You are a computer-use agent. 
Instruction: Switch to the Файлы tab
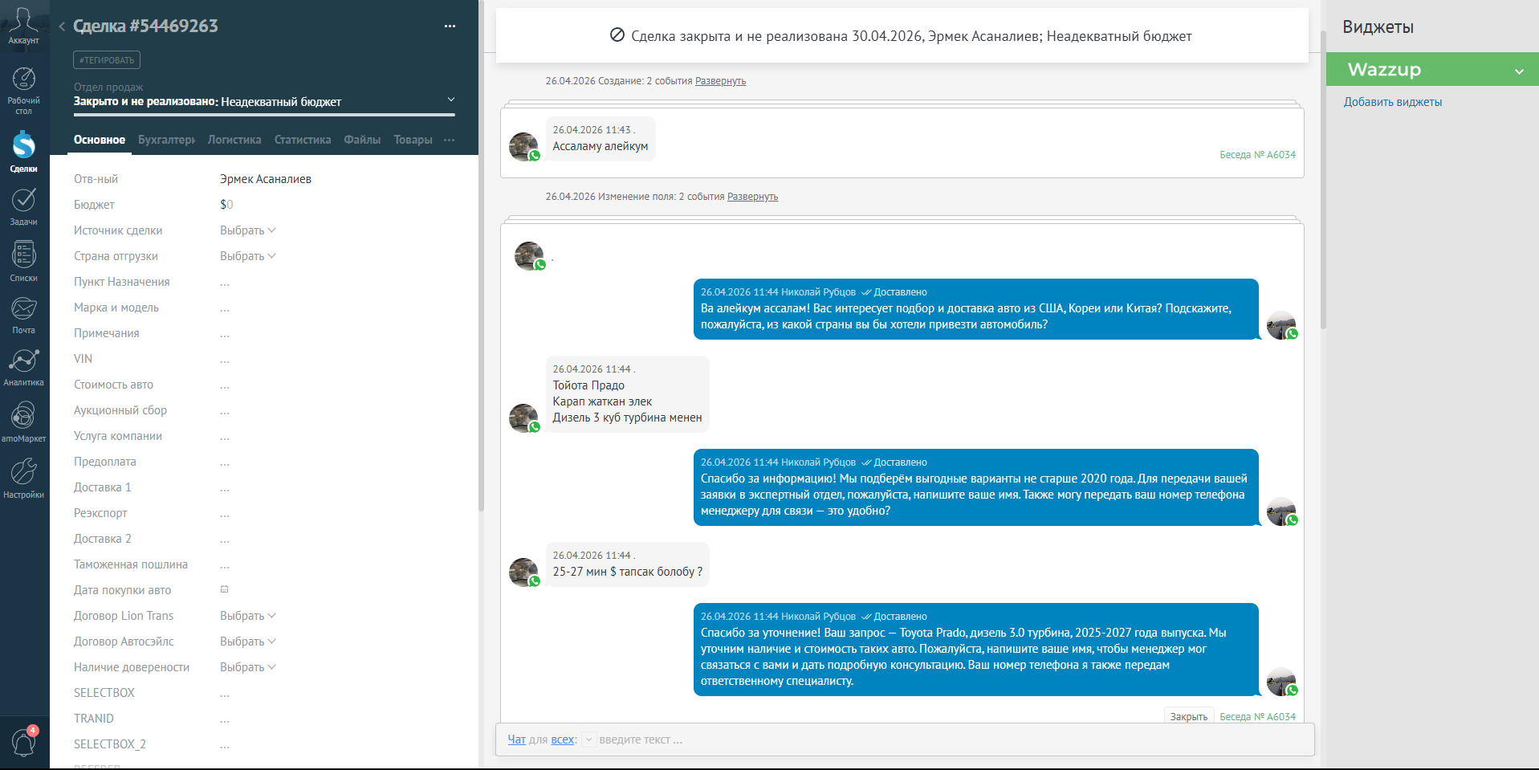(x=362, y=140)
